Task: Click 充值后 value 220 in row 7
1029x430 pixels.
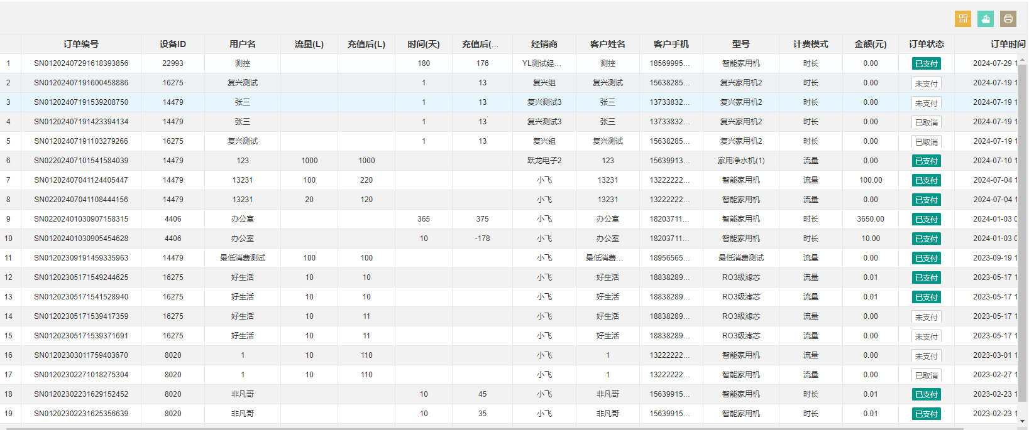Action: pos(366,180)
